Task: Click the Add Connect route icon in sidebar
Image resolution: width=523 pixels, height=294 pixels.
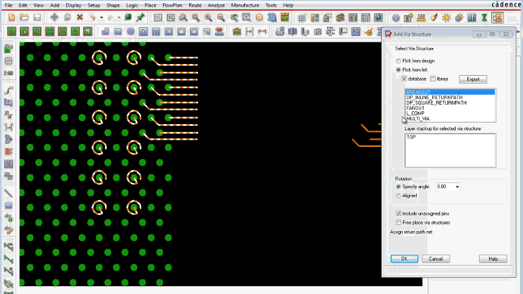Action: coord(9,90)
